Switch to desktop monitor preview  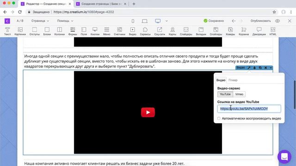pyautogui.click(x=158, y=21)
